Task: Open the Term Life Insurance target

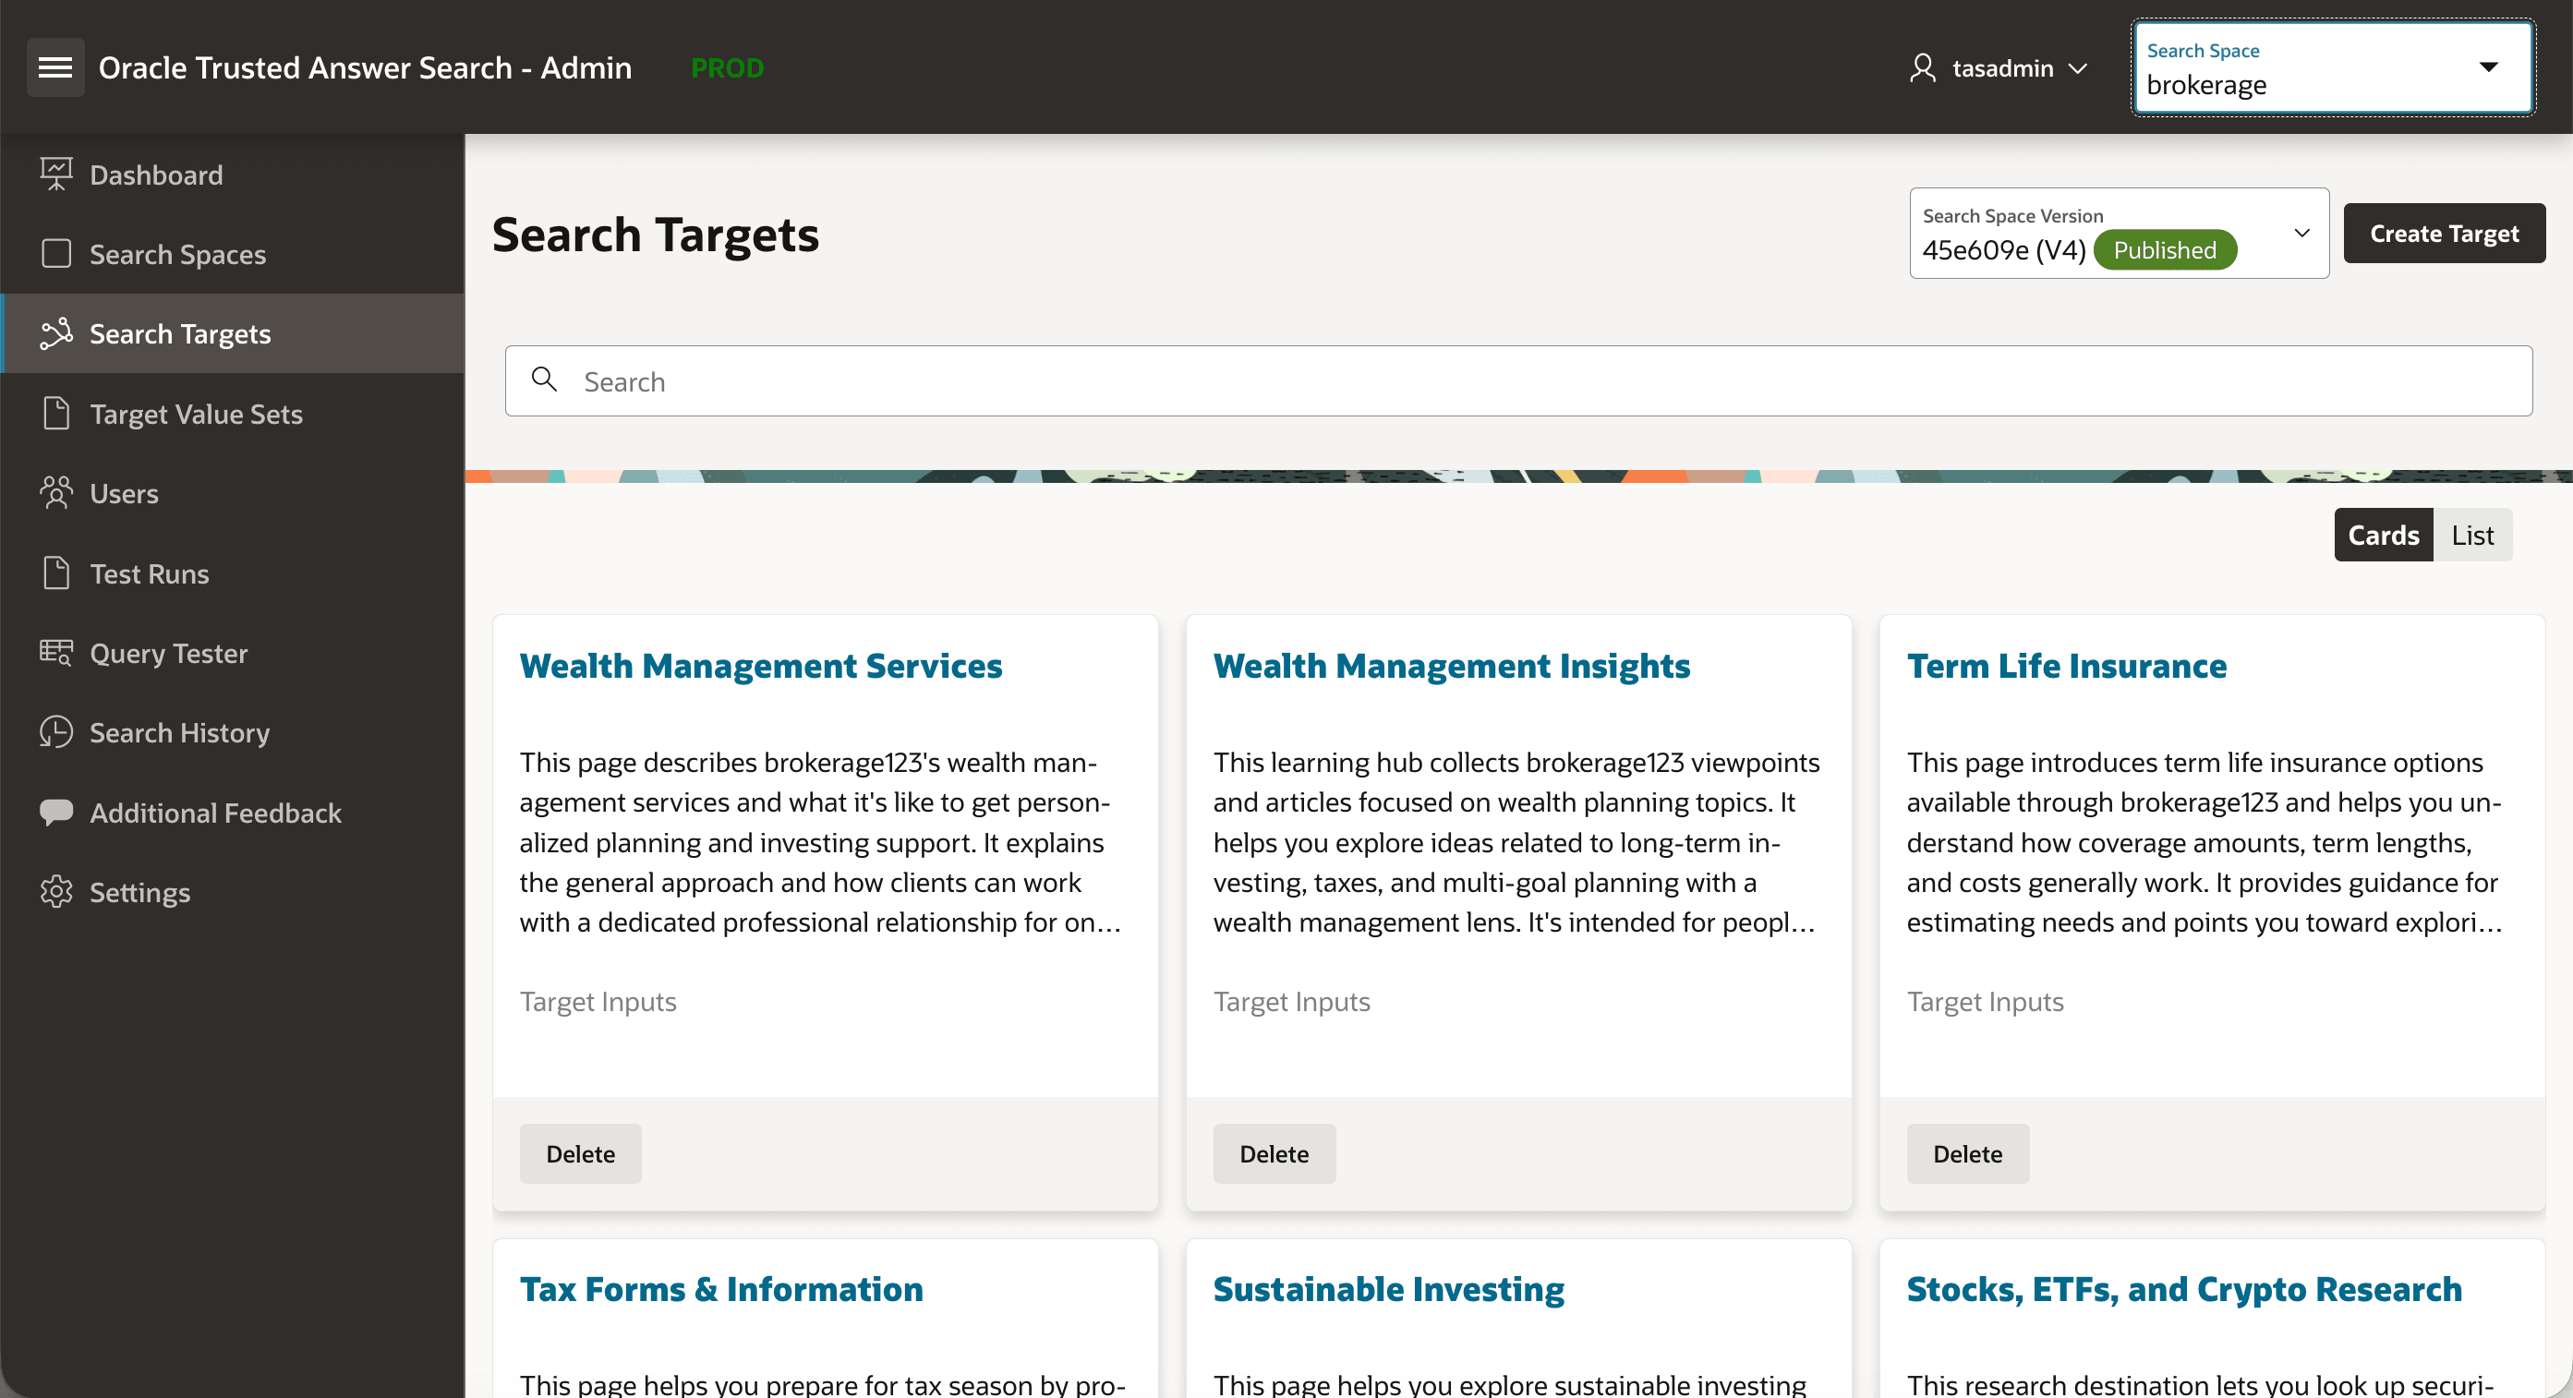Action: 2066,666
